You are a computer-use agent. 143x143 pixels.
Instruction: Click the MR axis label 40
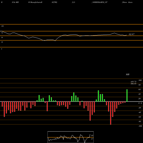click(140, 94)
